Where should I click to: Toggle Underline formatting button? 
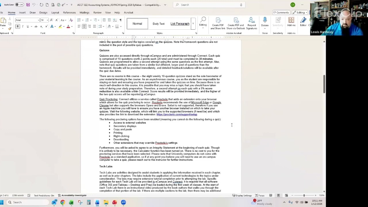28,26
